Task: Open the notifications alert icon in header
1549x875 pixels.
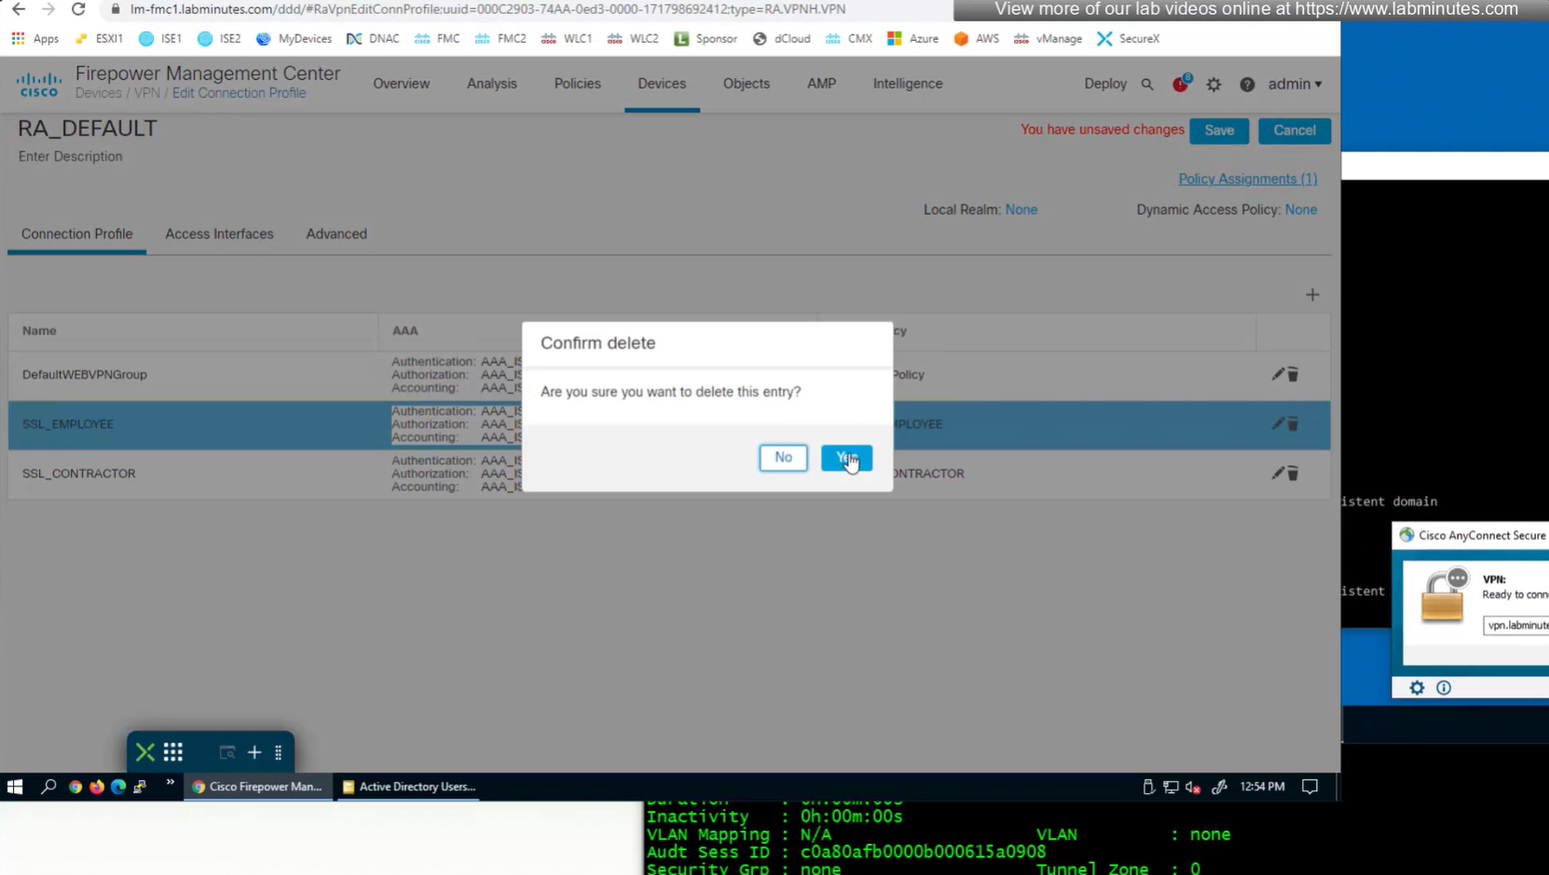Action: click(1181, 84)
